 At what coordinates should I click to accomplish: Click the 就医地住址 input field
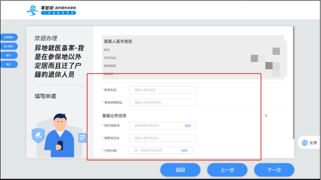pos(162,138)
